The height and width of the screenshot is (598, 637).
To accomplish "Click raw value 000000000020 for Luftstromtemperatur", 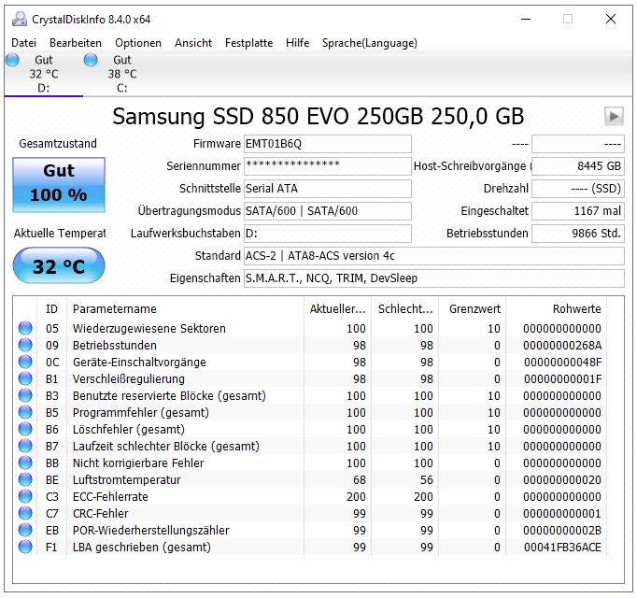I will pos(562,480).
